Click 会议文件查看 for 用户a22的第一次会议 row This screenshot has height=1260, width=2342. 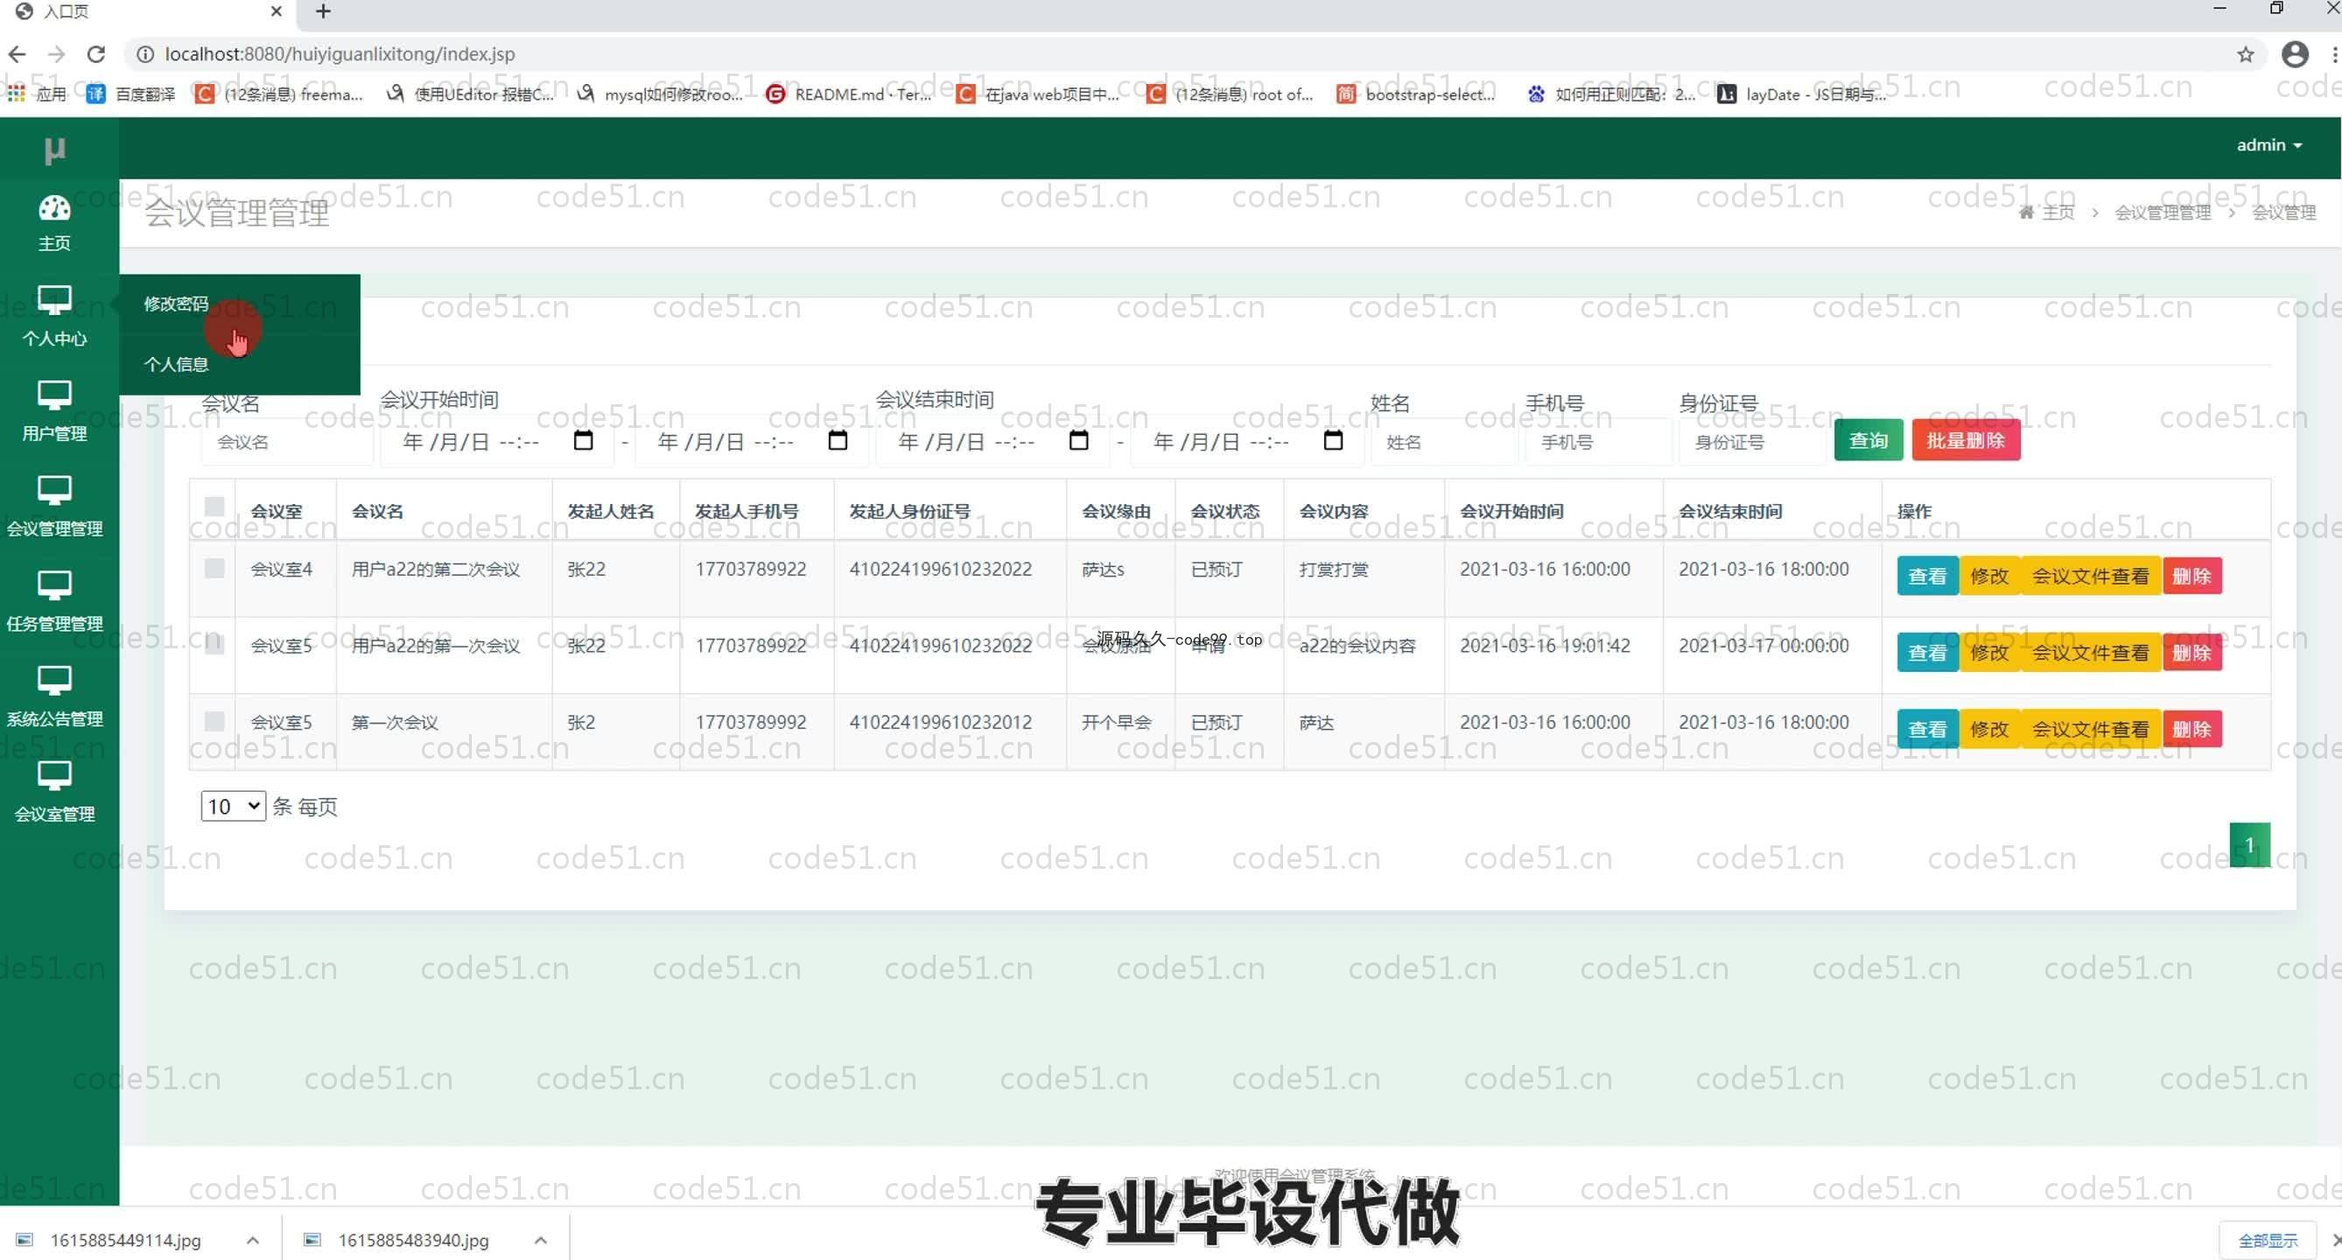(x=2089, y=653)
